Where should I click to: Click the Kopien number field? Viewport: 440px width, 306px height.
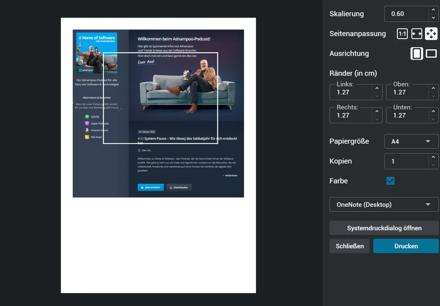[x=406, y=161]
